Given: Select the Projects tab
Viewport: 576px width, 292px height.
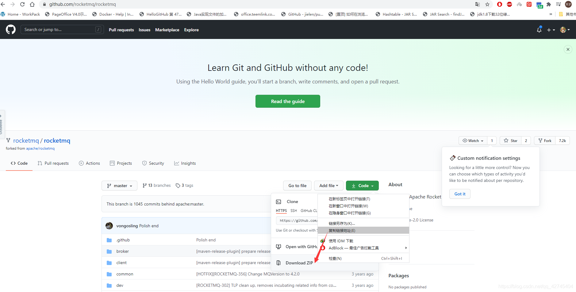Looking at the screenshot, I should (x=121, y=163).
